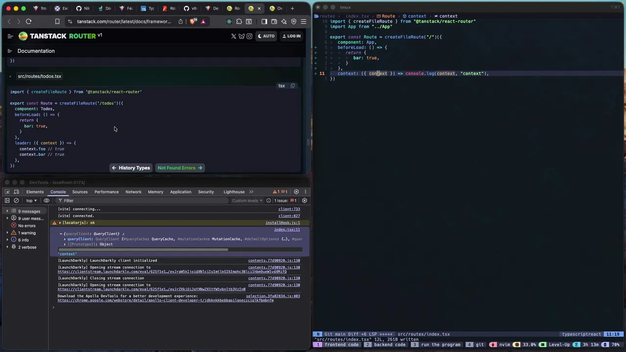Open Apollo DevTools chrome webstore link
The image size is (626, 352).
[x=166, y=300]
